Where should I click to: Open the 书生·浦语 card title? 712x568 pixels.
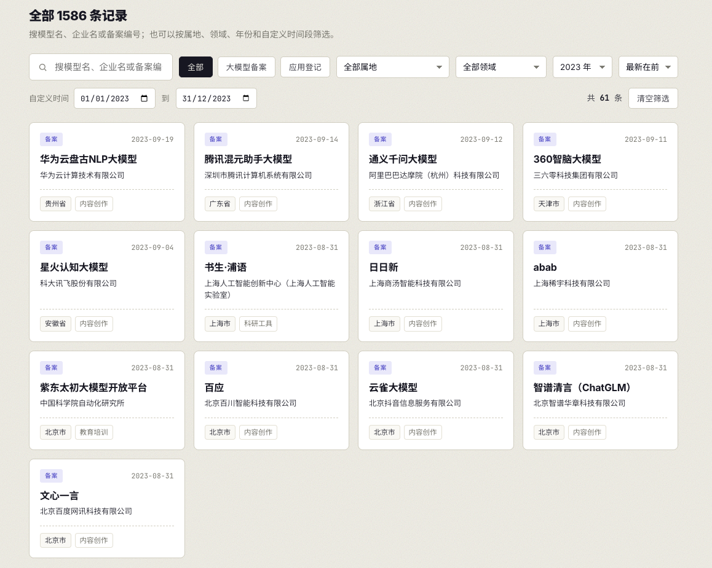tap(226, 268)
